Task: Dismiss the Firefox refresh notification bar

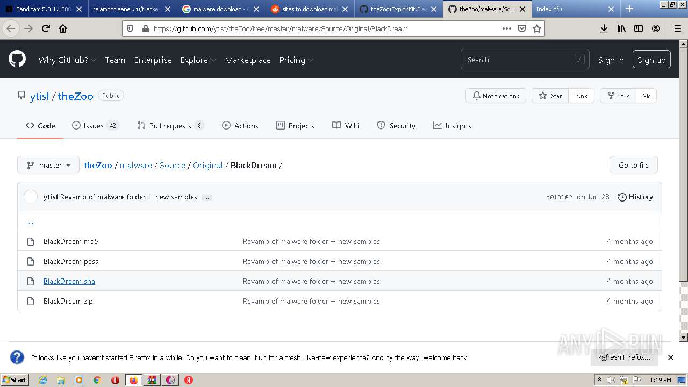Action: 671,357
